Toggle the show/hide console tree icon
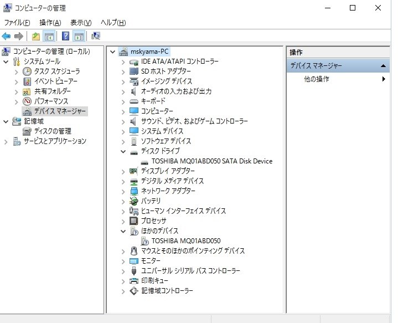 (x=49, y=37)
